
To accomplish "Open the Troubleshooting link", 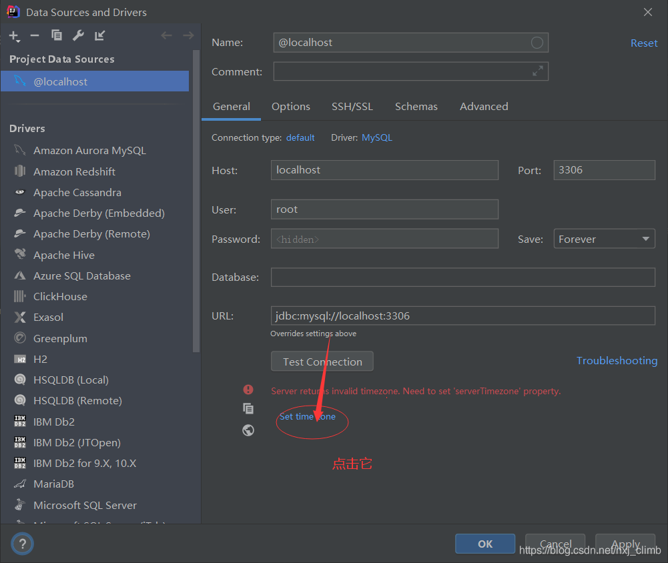I will click(617, 361).
